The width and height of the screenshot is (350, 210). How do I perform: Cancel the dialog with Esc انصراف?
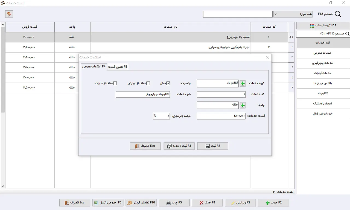click(145, 146)
